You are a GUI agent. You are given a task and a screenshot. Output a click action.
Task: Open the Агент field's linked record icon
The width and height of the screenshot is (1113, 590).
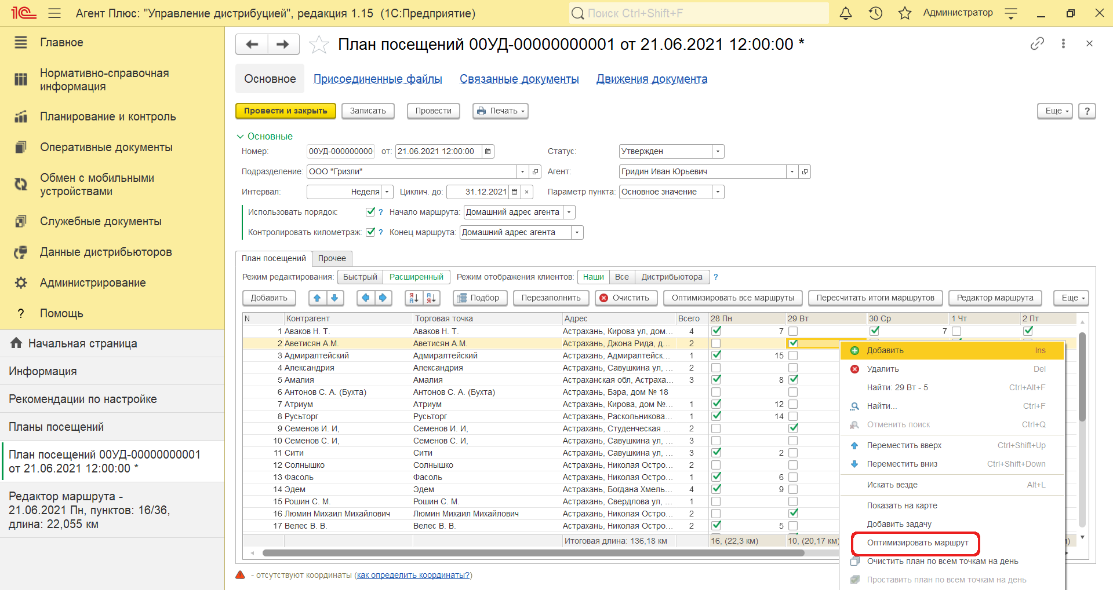click(x=805, y=172)
